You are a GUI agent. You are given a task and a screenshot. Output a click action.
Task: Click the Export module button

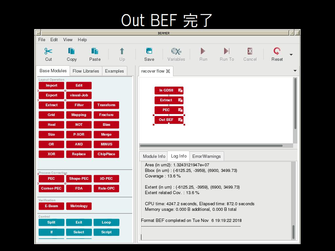(x=51, y=95)
